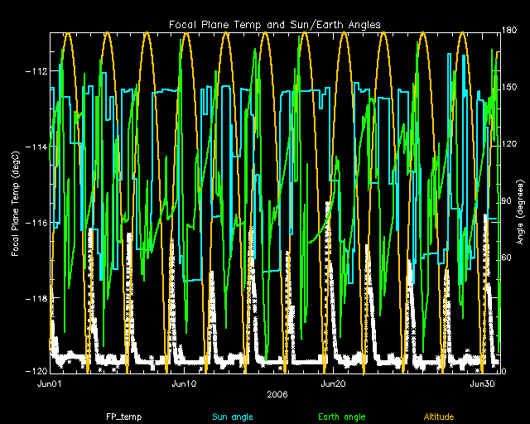Select the green 'Earth angle' legend label

click(341, 416)
